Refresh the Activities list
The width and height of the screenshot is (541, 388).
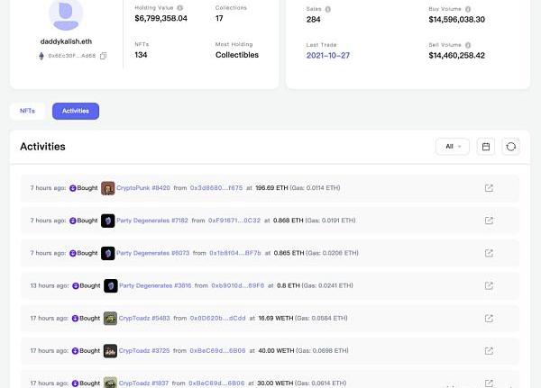511,147
